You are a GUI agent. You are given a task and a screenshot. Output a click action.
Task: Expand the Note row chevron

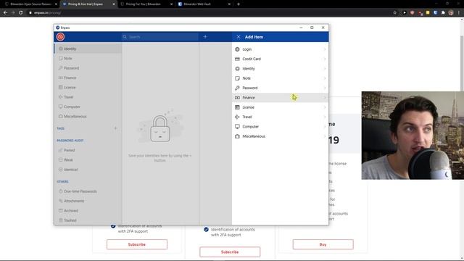coord(325,78)
